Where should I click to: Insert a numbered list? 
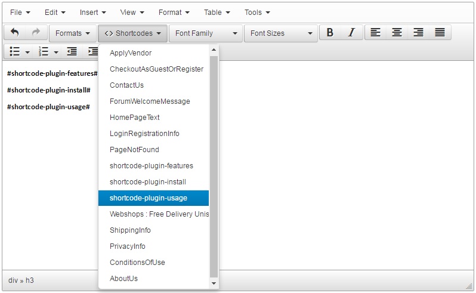click(x=44, y=52)
